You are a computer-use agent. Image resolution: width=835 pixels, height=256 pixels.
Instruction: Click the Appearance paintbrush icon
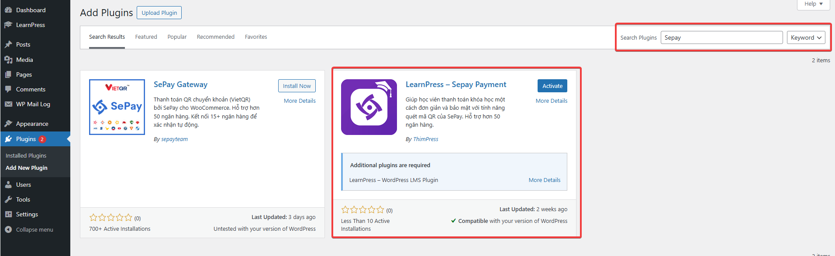pyautogui.click(x=8, y=124)
